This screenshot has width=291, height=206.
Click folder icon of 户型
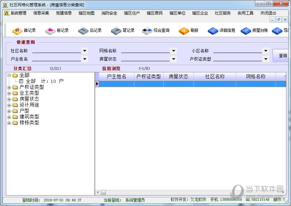click(x=15, y=111)
